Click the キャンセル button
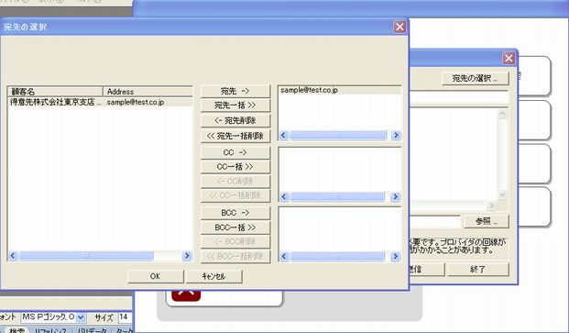Viewport: 569px width, 333px height. click(213, 276)
